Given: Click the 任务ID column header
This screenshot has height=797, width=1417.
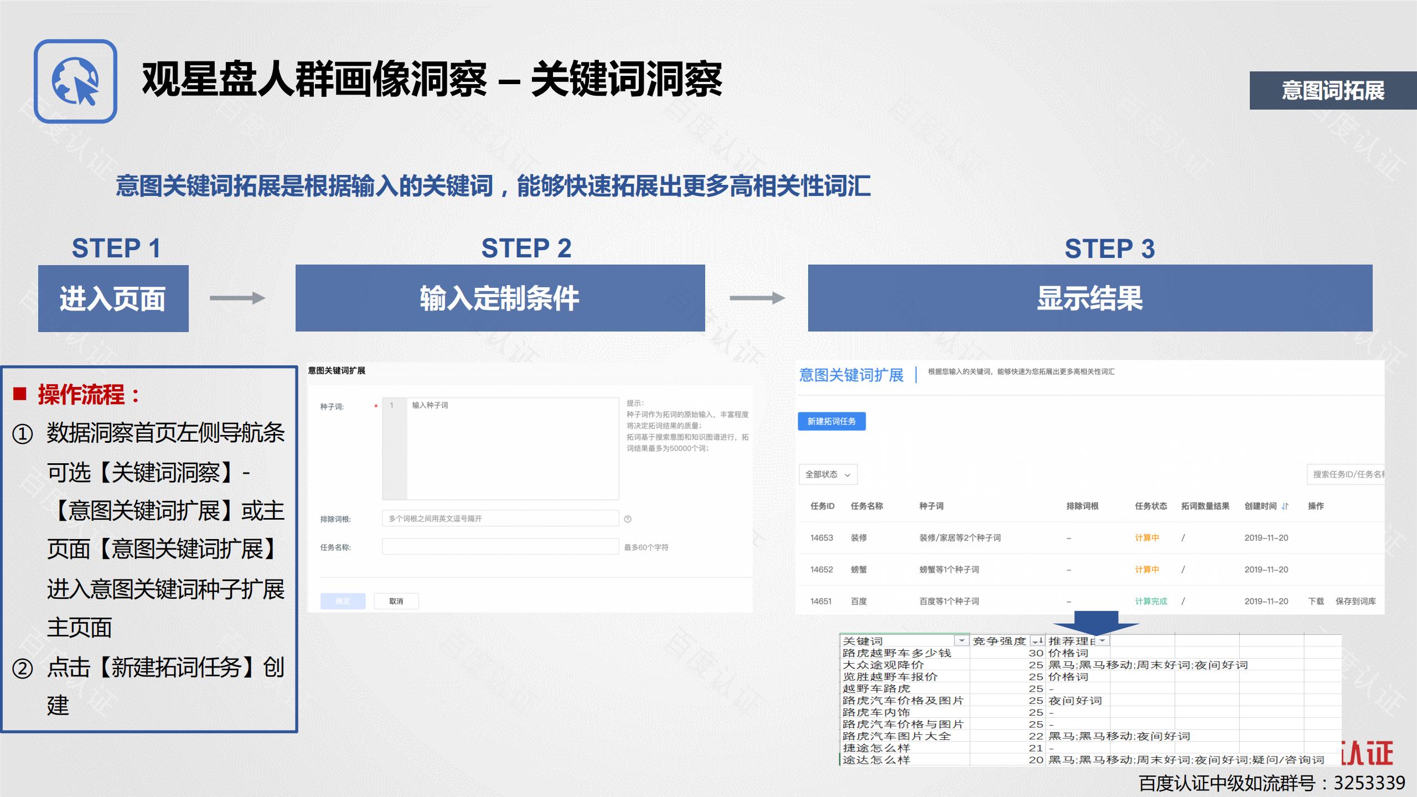Looking at the screenshot, I should (x=822, y=506).
